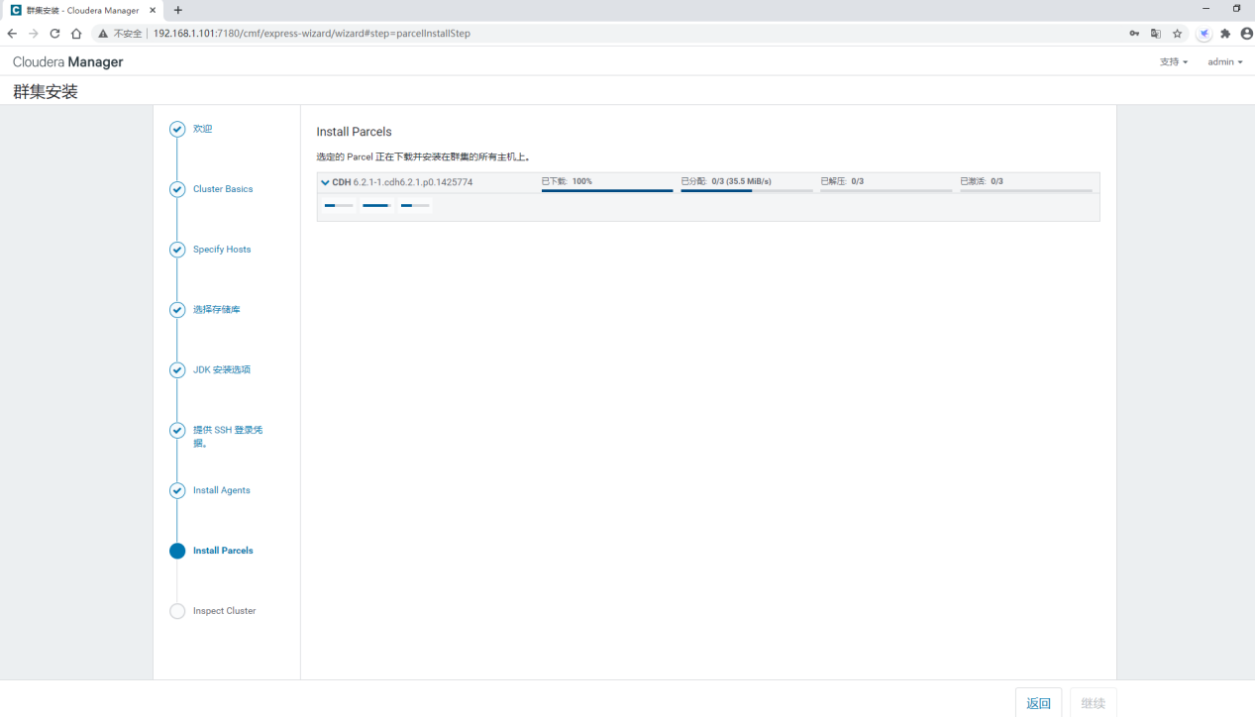Image resolution: width=1255 pixels, height=717 pixels.
Task: Click the Install Parcels heading
Action: pyautogui.click(x=355, y=132)
